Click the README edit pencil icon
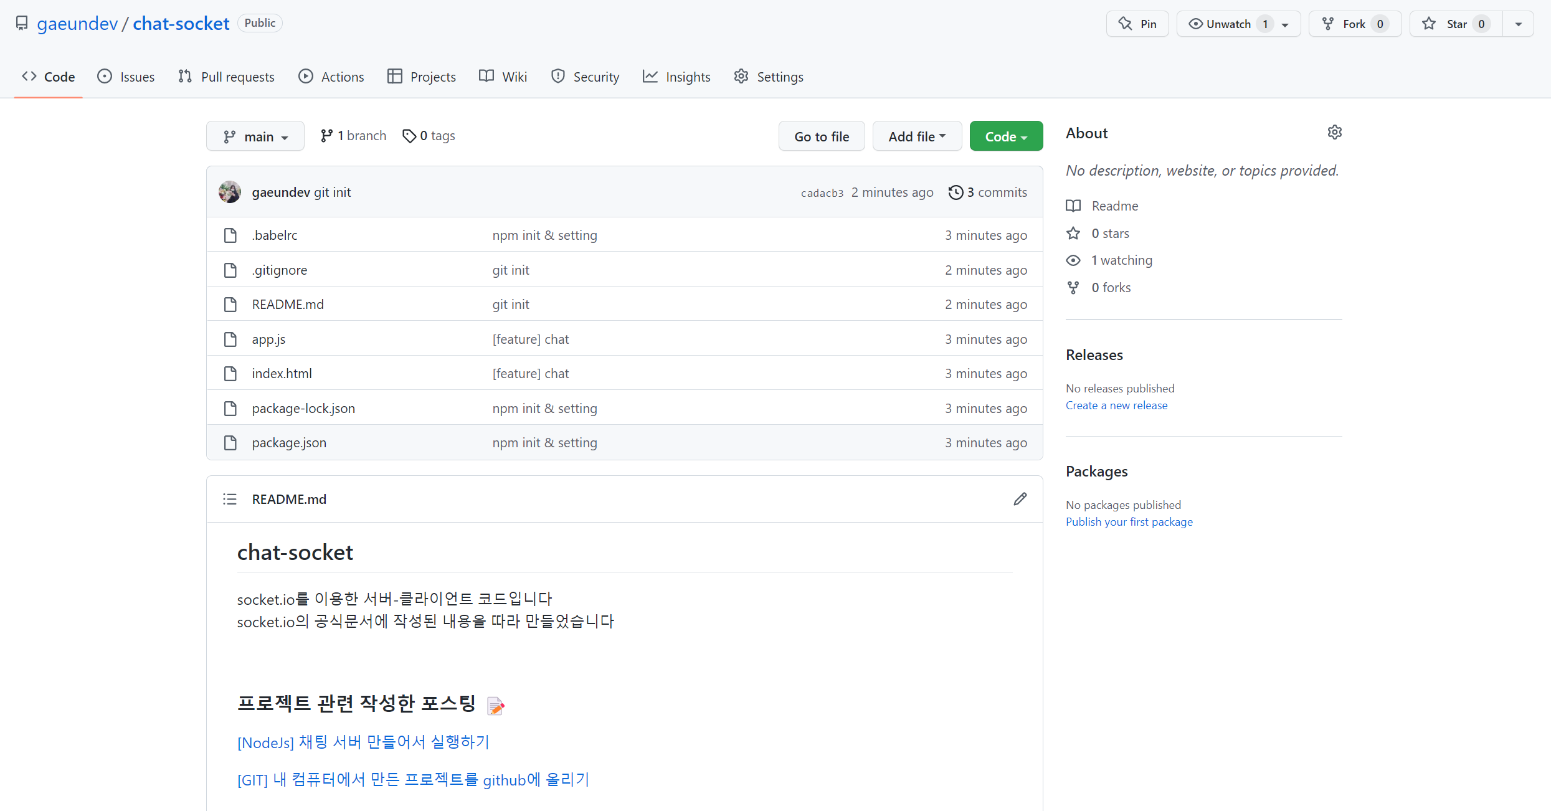This screenshot has height=811, width=1551. point(1020,499)
